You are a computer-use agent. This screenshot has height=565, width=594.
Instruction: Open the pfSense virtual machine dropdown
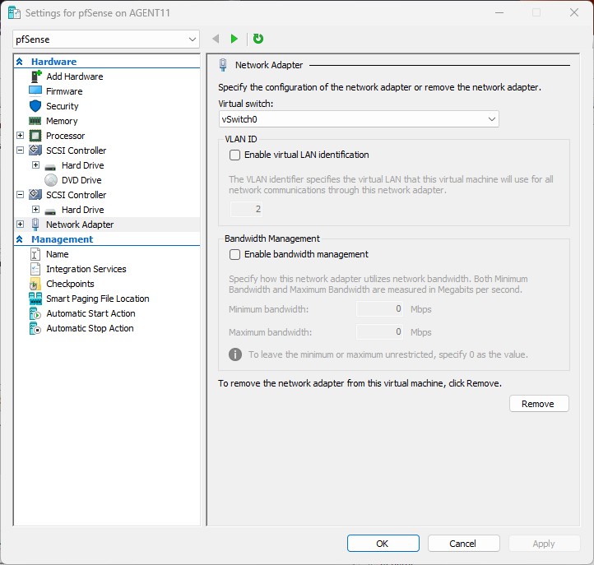coord(105,39)
